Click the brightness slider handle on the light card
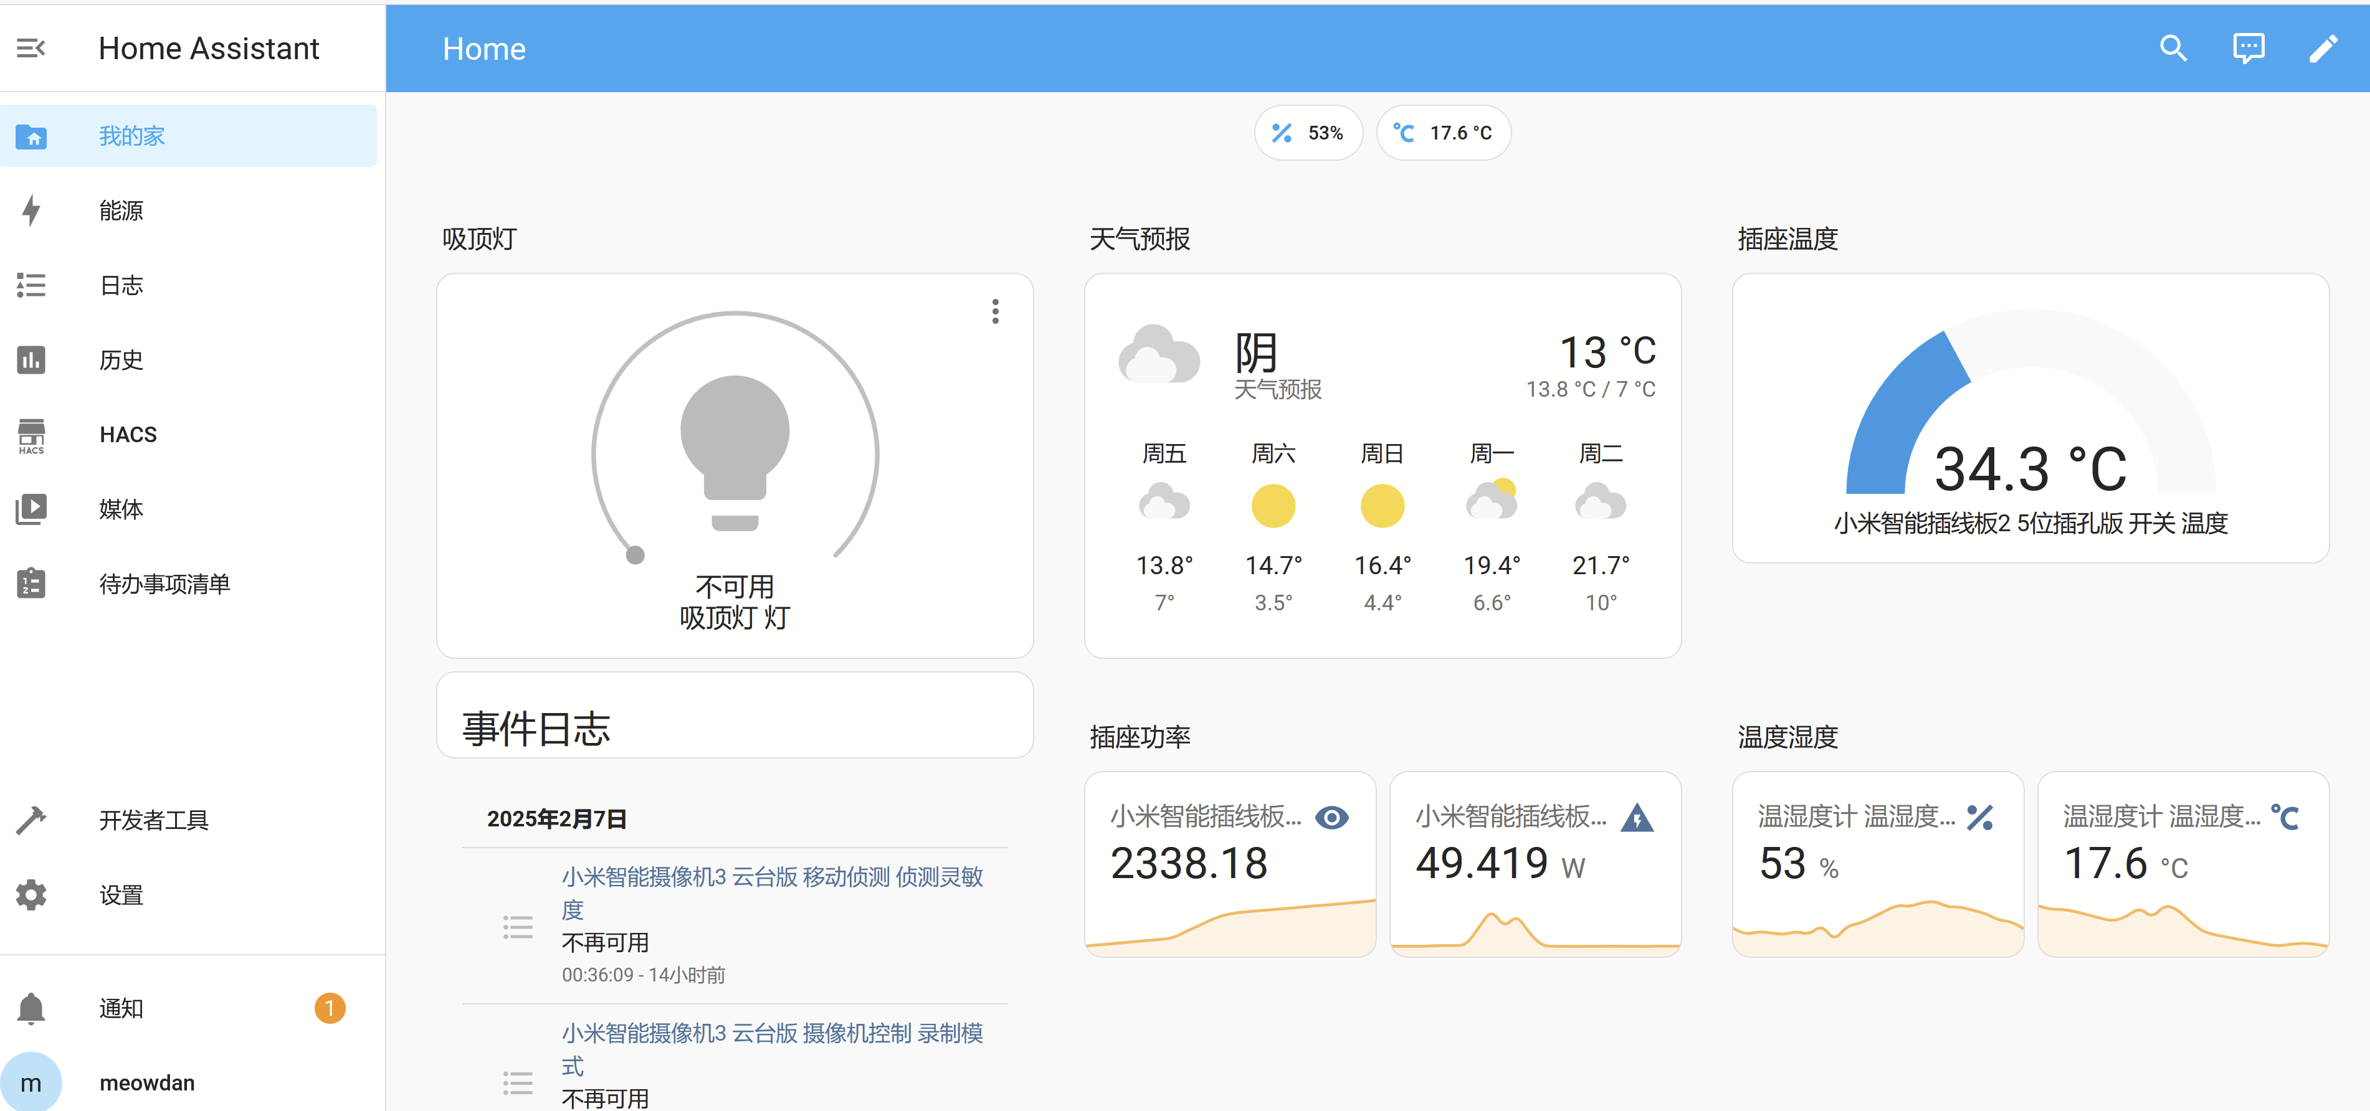The height and width of the screenshot is (1111, 2370). tap(635, 555)
